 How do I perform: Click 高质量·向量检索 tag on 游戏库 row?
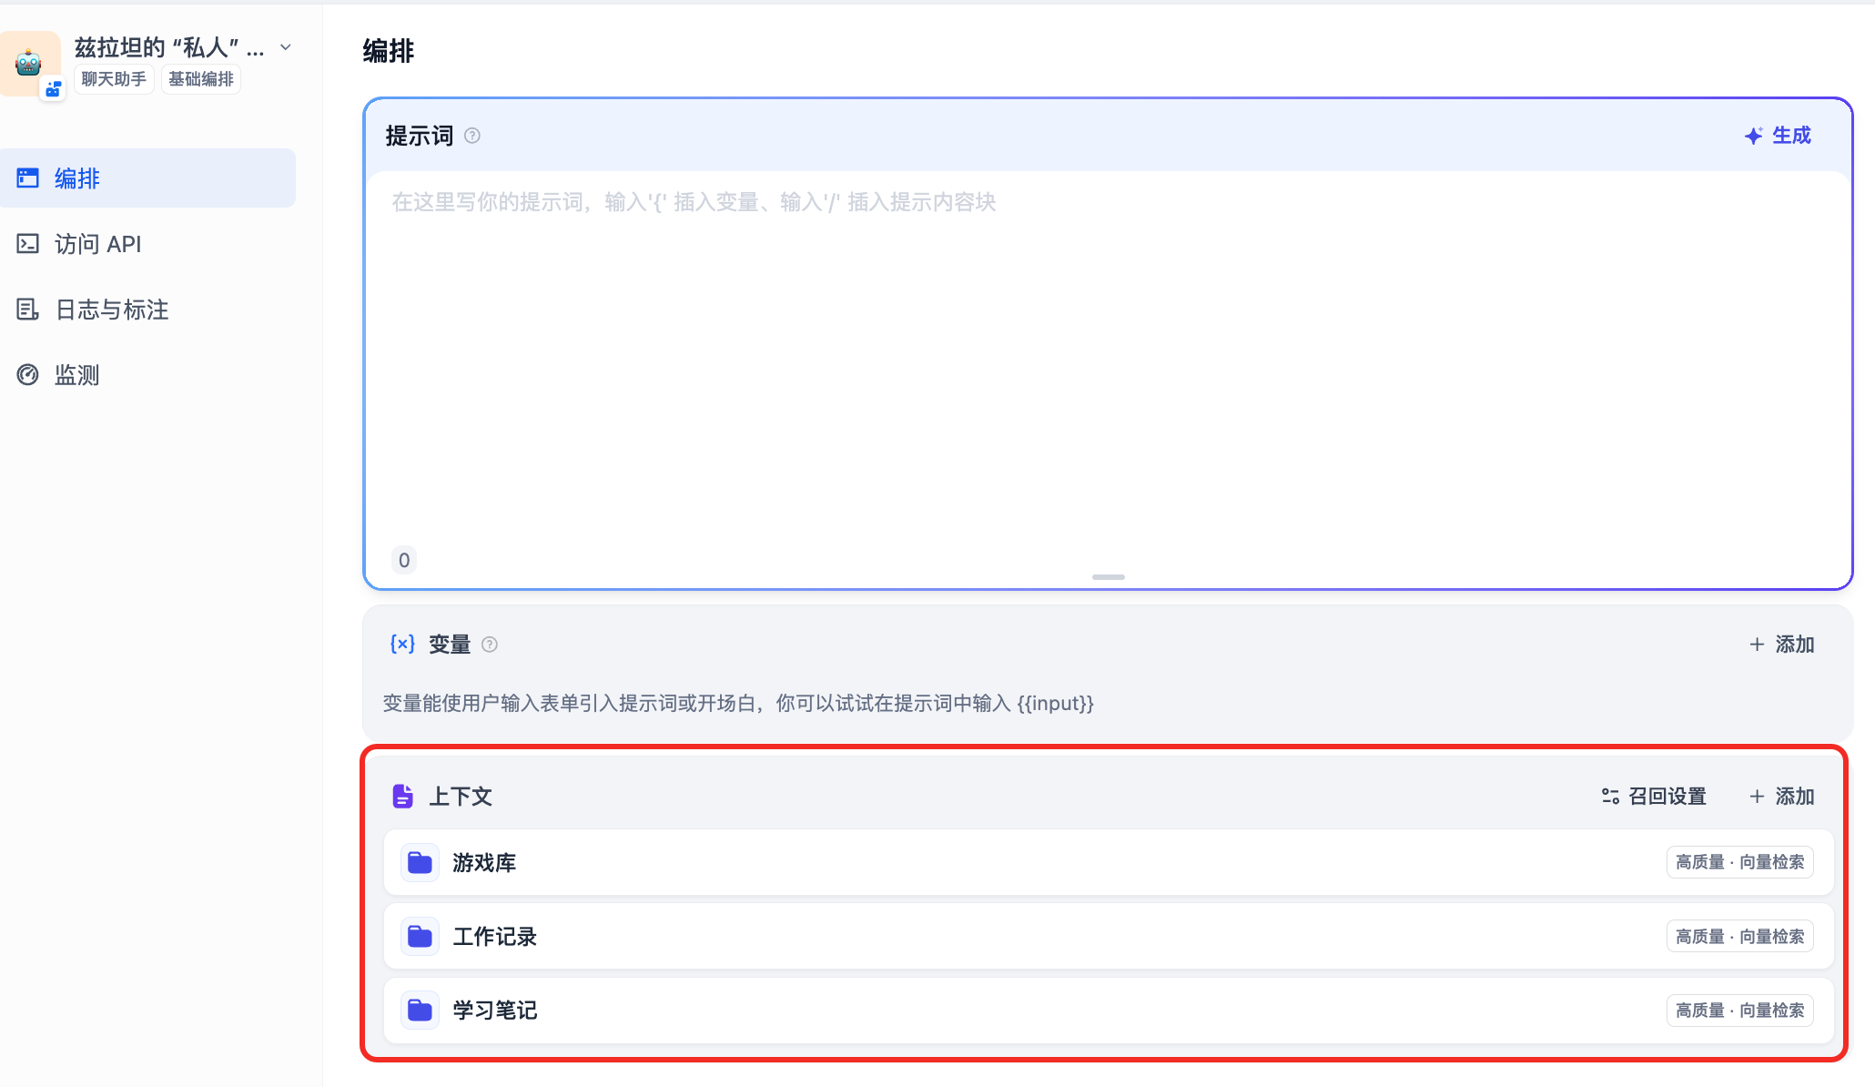(x=1739, y=862)
